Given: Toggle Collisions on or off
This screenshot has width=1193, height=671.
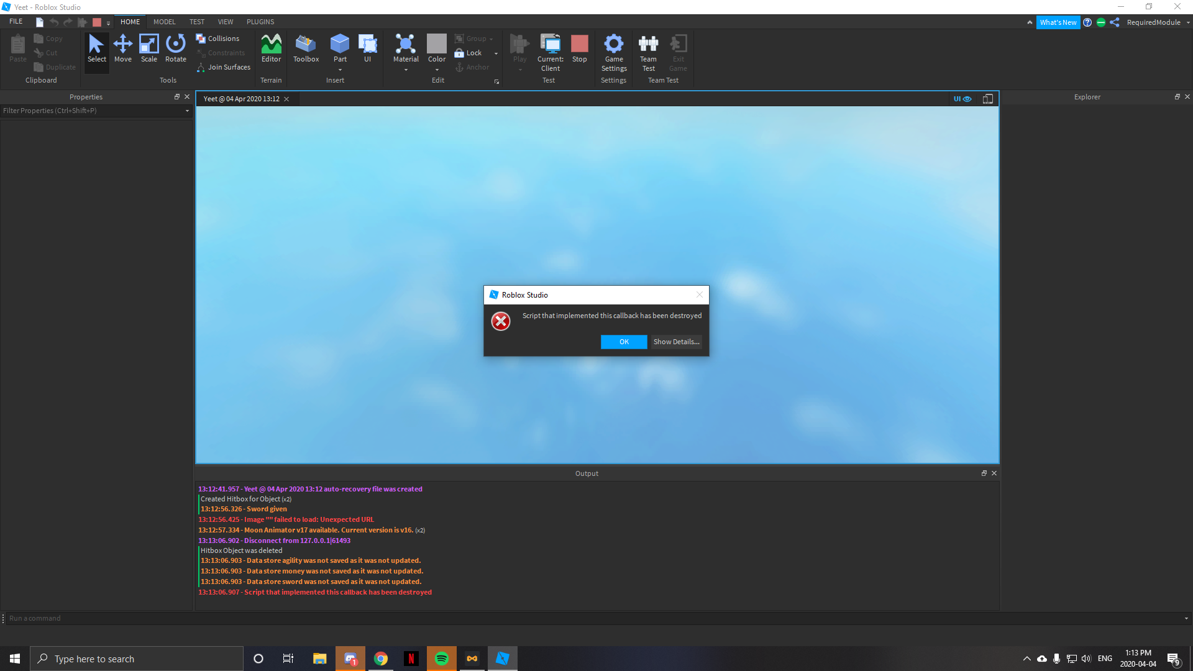Looking at the screenshot, I should pyautogui.click(x=218, y=39).
